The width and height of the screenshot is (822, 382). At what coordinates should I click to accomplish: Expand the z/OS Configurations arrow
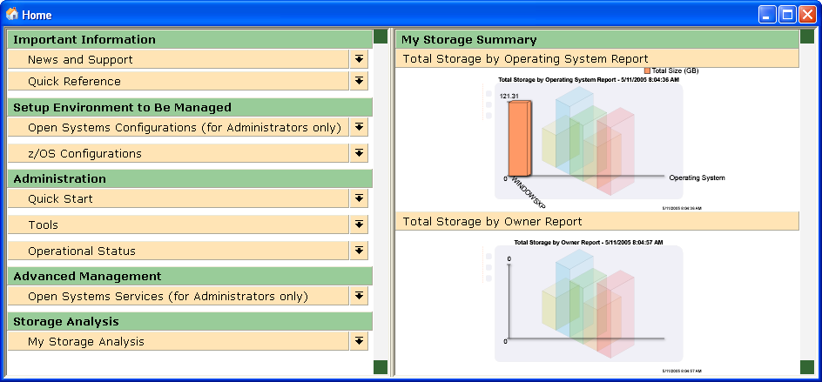(x=359, y=153)
